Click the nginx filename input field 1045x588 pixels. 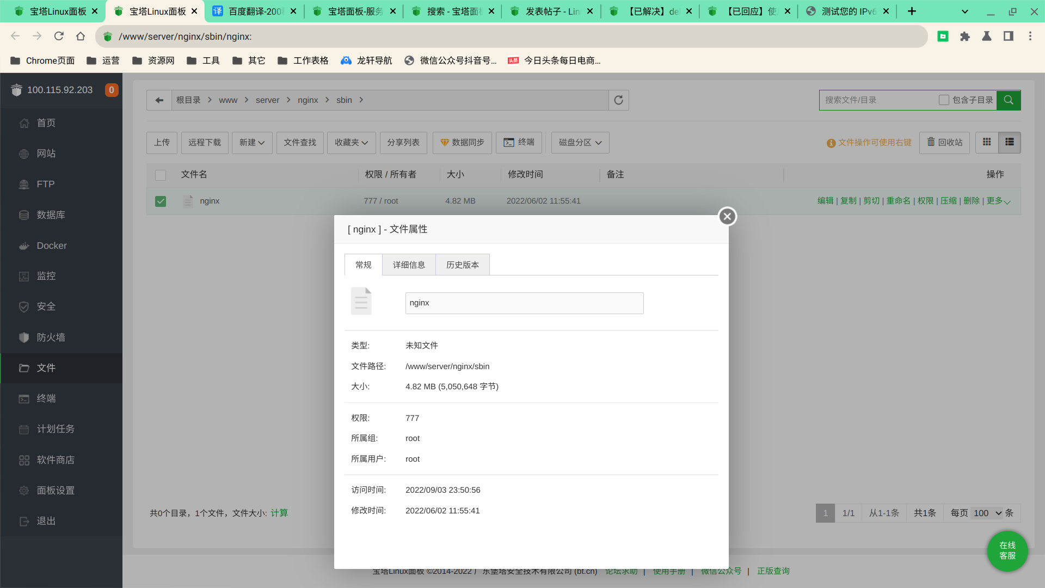coord(524,303)
